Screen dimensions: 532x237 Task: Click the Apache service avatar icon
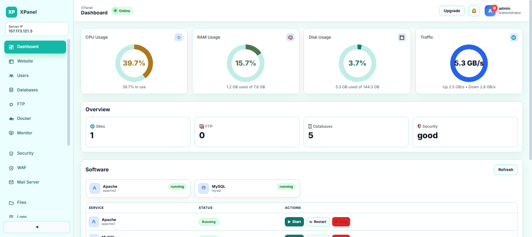(x=93, y=222)
